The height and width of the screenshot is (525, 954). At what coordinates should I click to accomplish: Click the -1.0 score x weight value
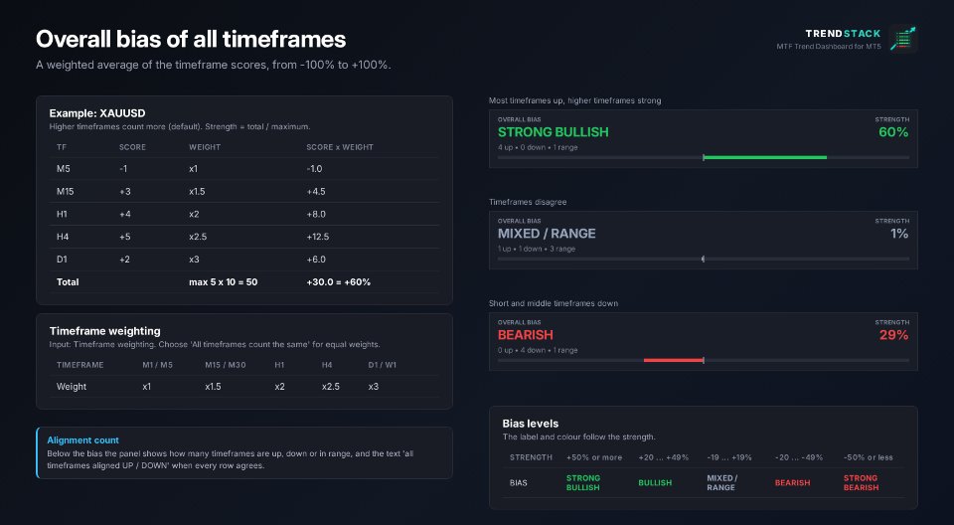[315, 169]
